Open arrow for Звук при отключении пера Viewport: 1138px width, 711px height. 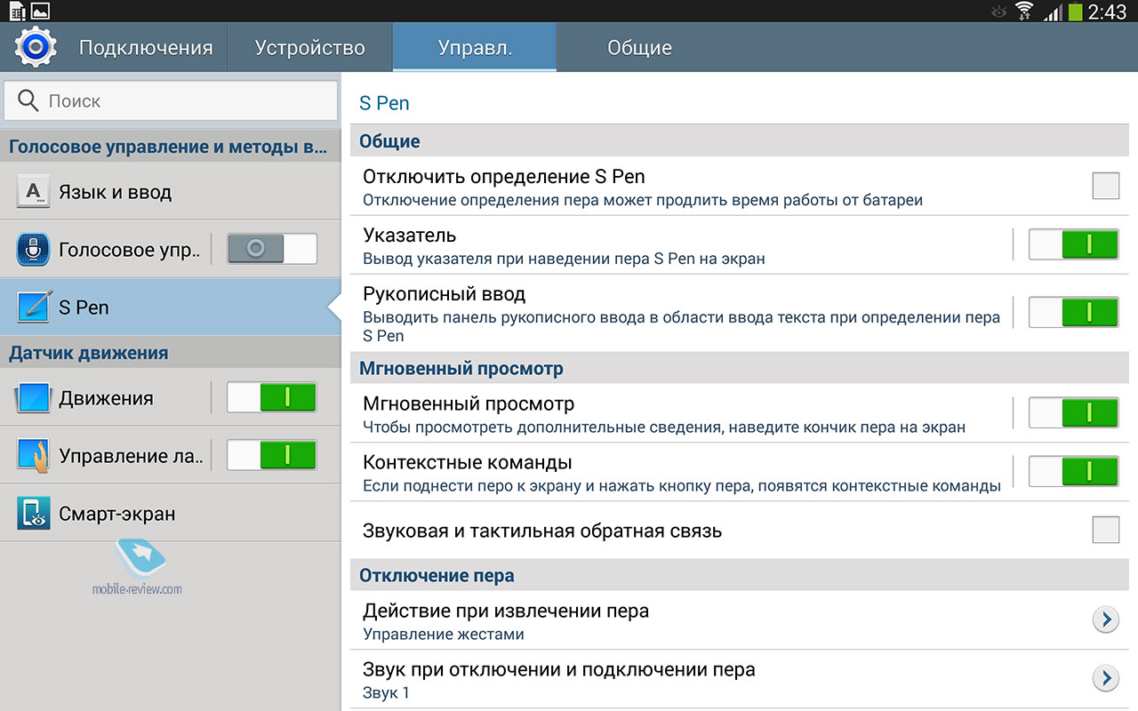pyautogui.click(x=1105, y=679)
